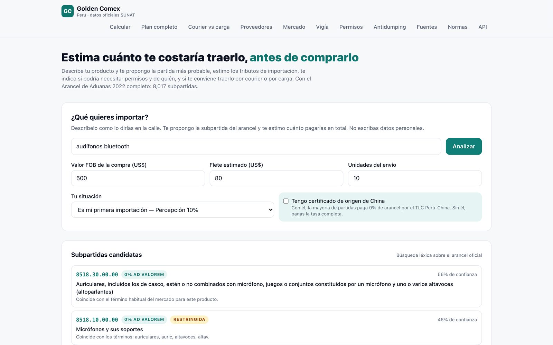Open the Fuentes nav link

pos(427,27)
